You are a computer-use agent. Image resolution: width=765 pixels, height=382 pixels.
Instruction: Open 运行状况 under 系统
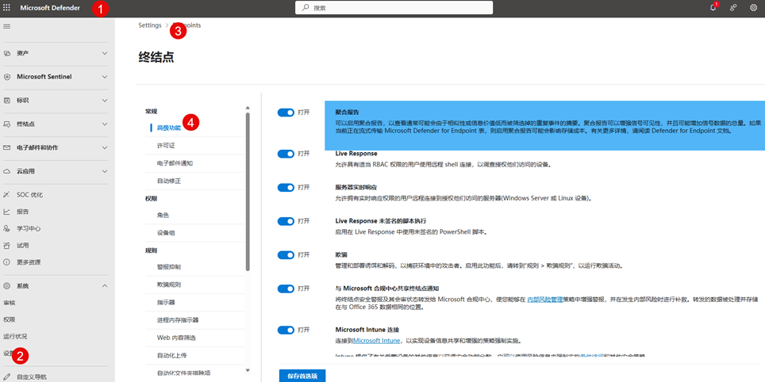(15, 336)
